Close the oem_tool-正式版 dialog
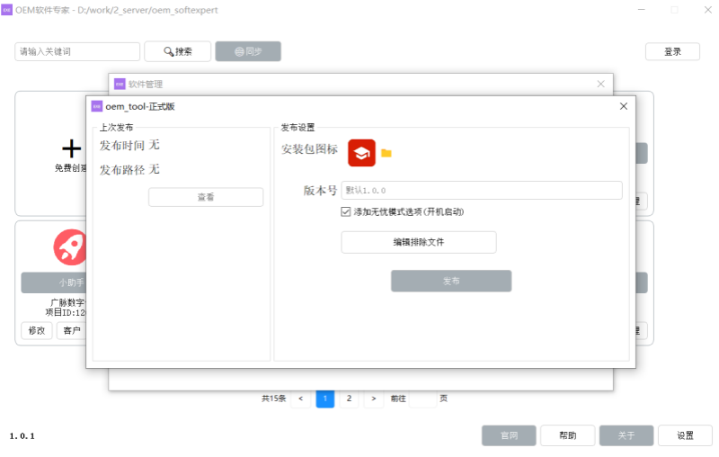This screenshot has height=457, width=719. click(624, 106)
